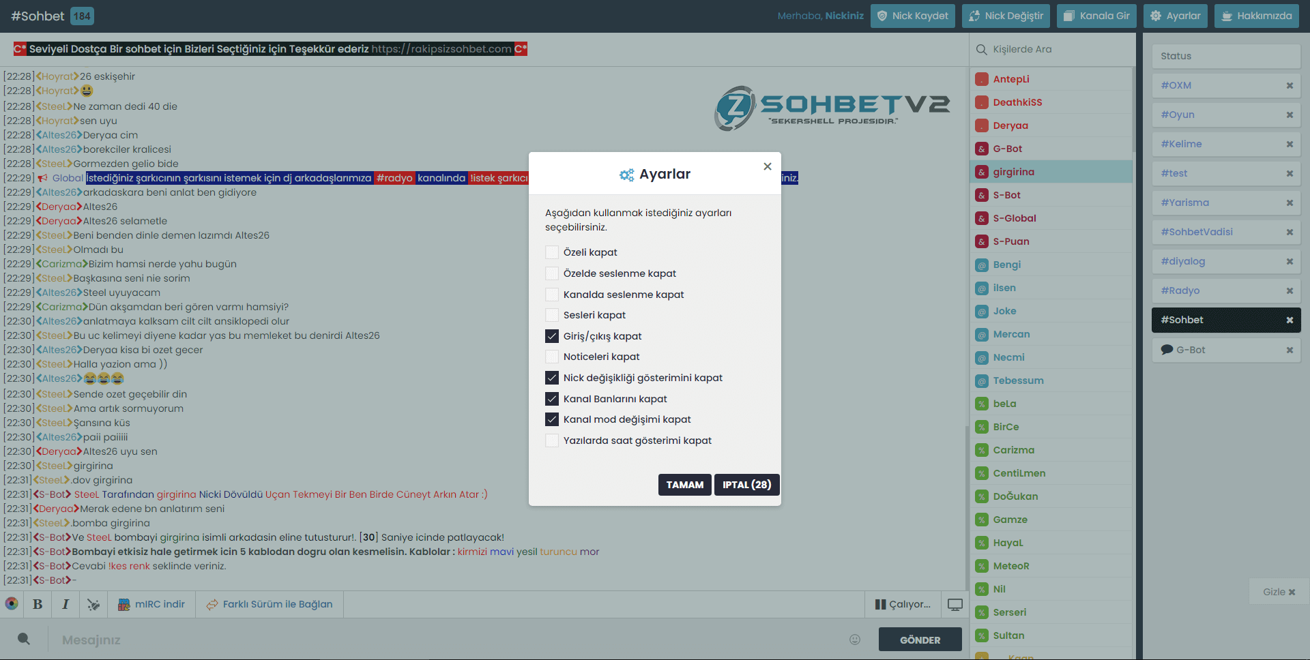
Task: Switch to the #Kelime channel tab
Action: pos(1226,144)
